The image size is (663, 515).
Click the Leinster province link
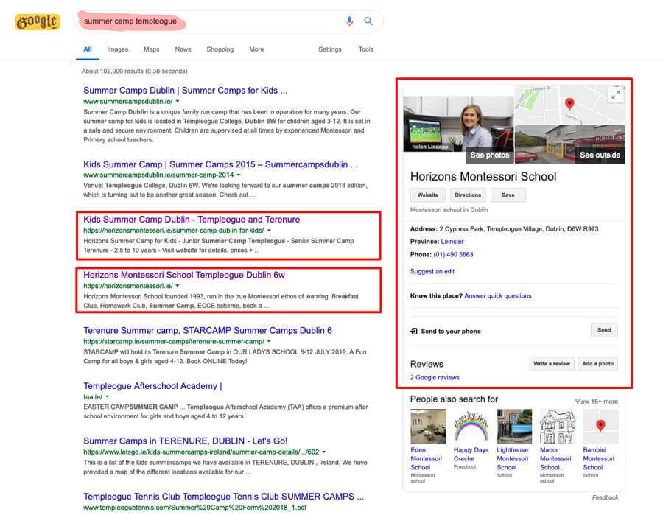(452, 242)
